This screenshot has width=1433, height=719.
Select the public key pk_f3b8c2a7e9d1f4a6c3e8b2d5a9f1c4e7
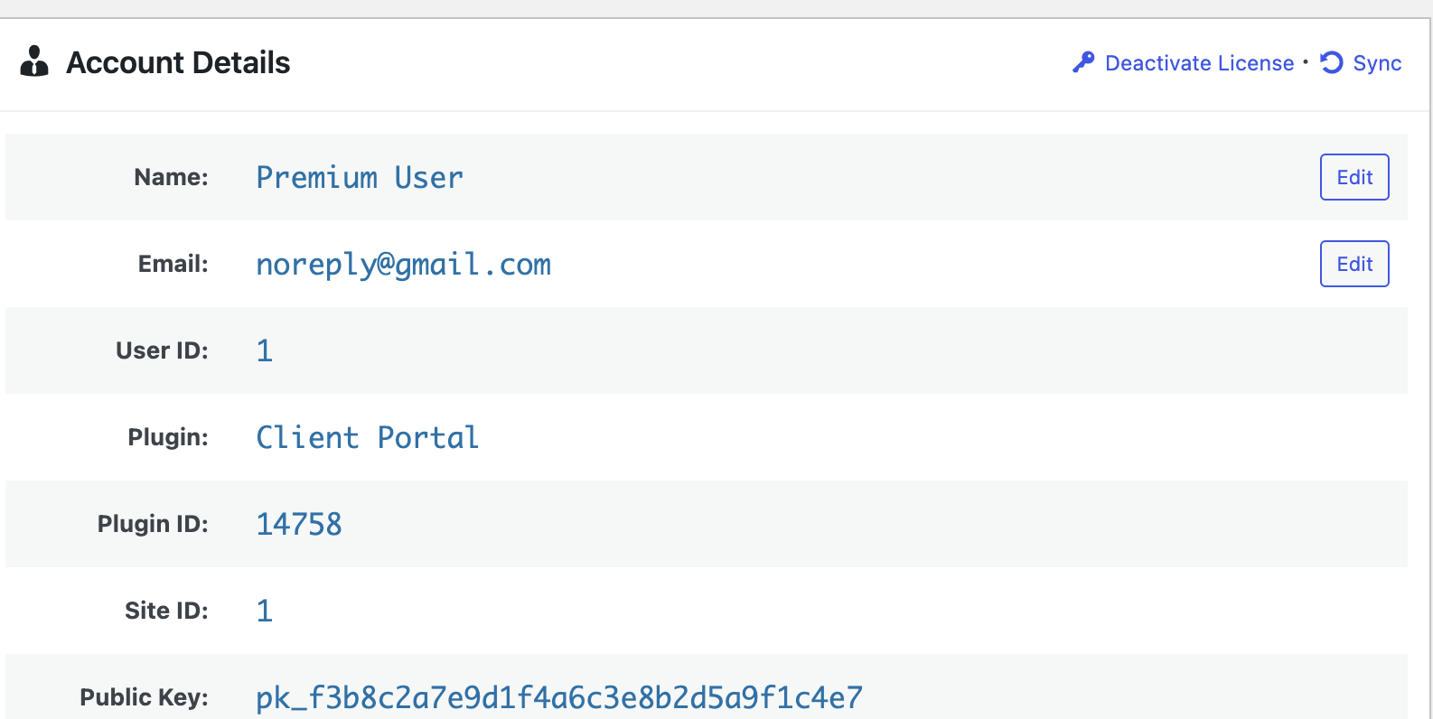pyautogui.click(x=559, y=698)
